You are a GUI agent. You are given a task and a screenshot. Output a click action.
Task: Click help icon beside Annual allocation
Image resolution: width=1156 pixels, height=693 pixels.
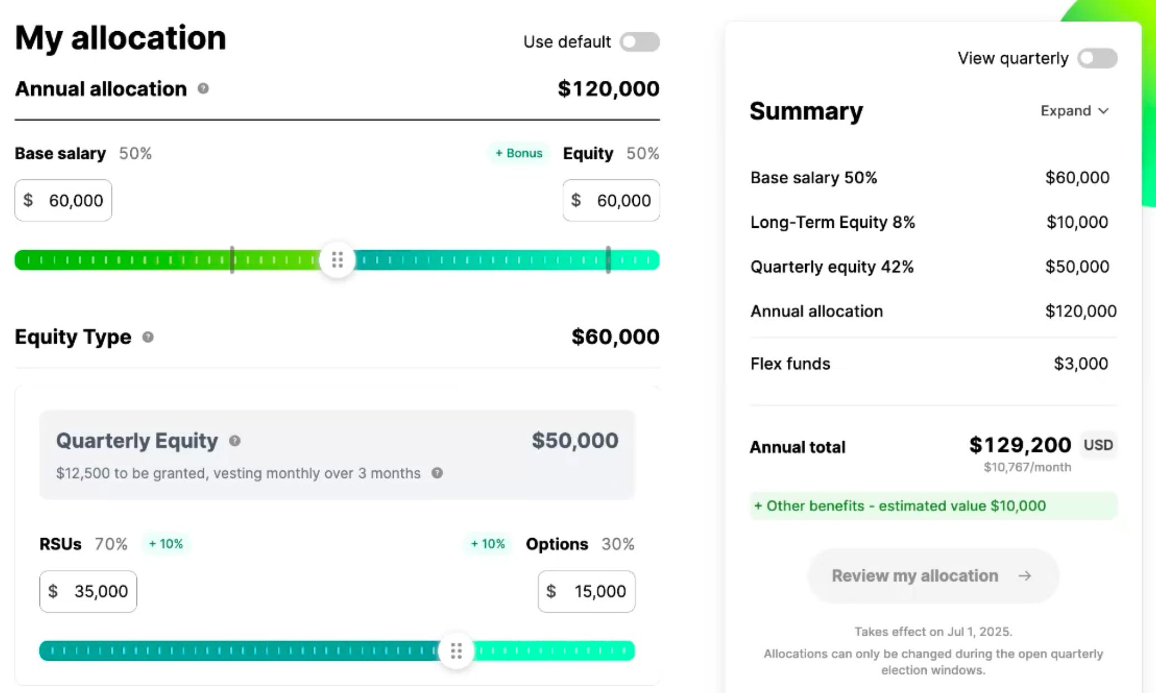pyautogui.click(x=203, y=89)
